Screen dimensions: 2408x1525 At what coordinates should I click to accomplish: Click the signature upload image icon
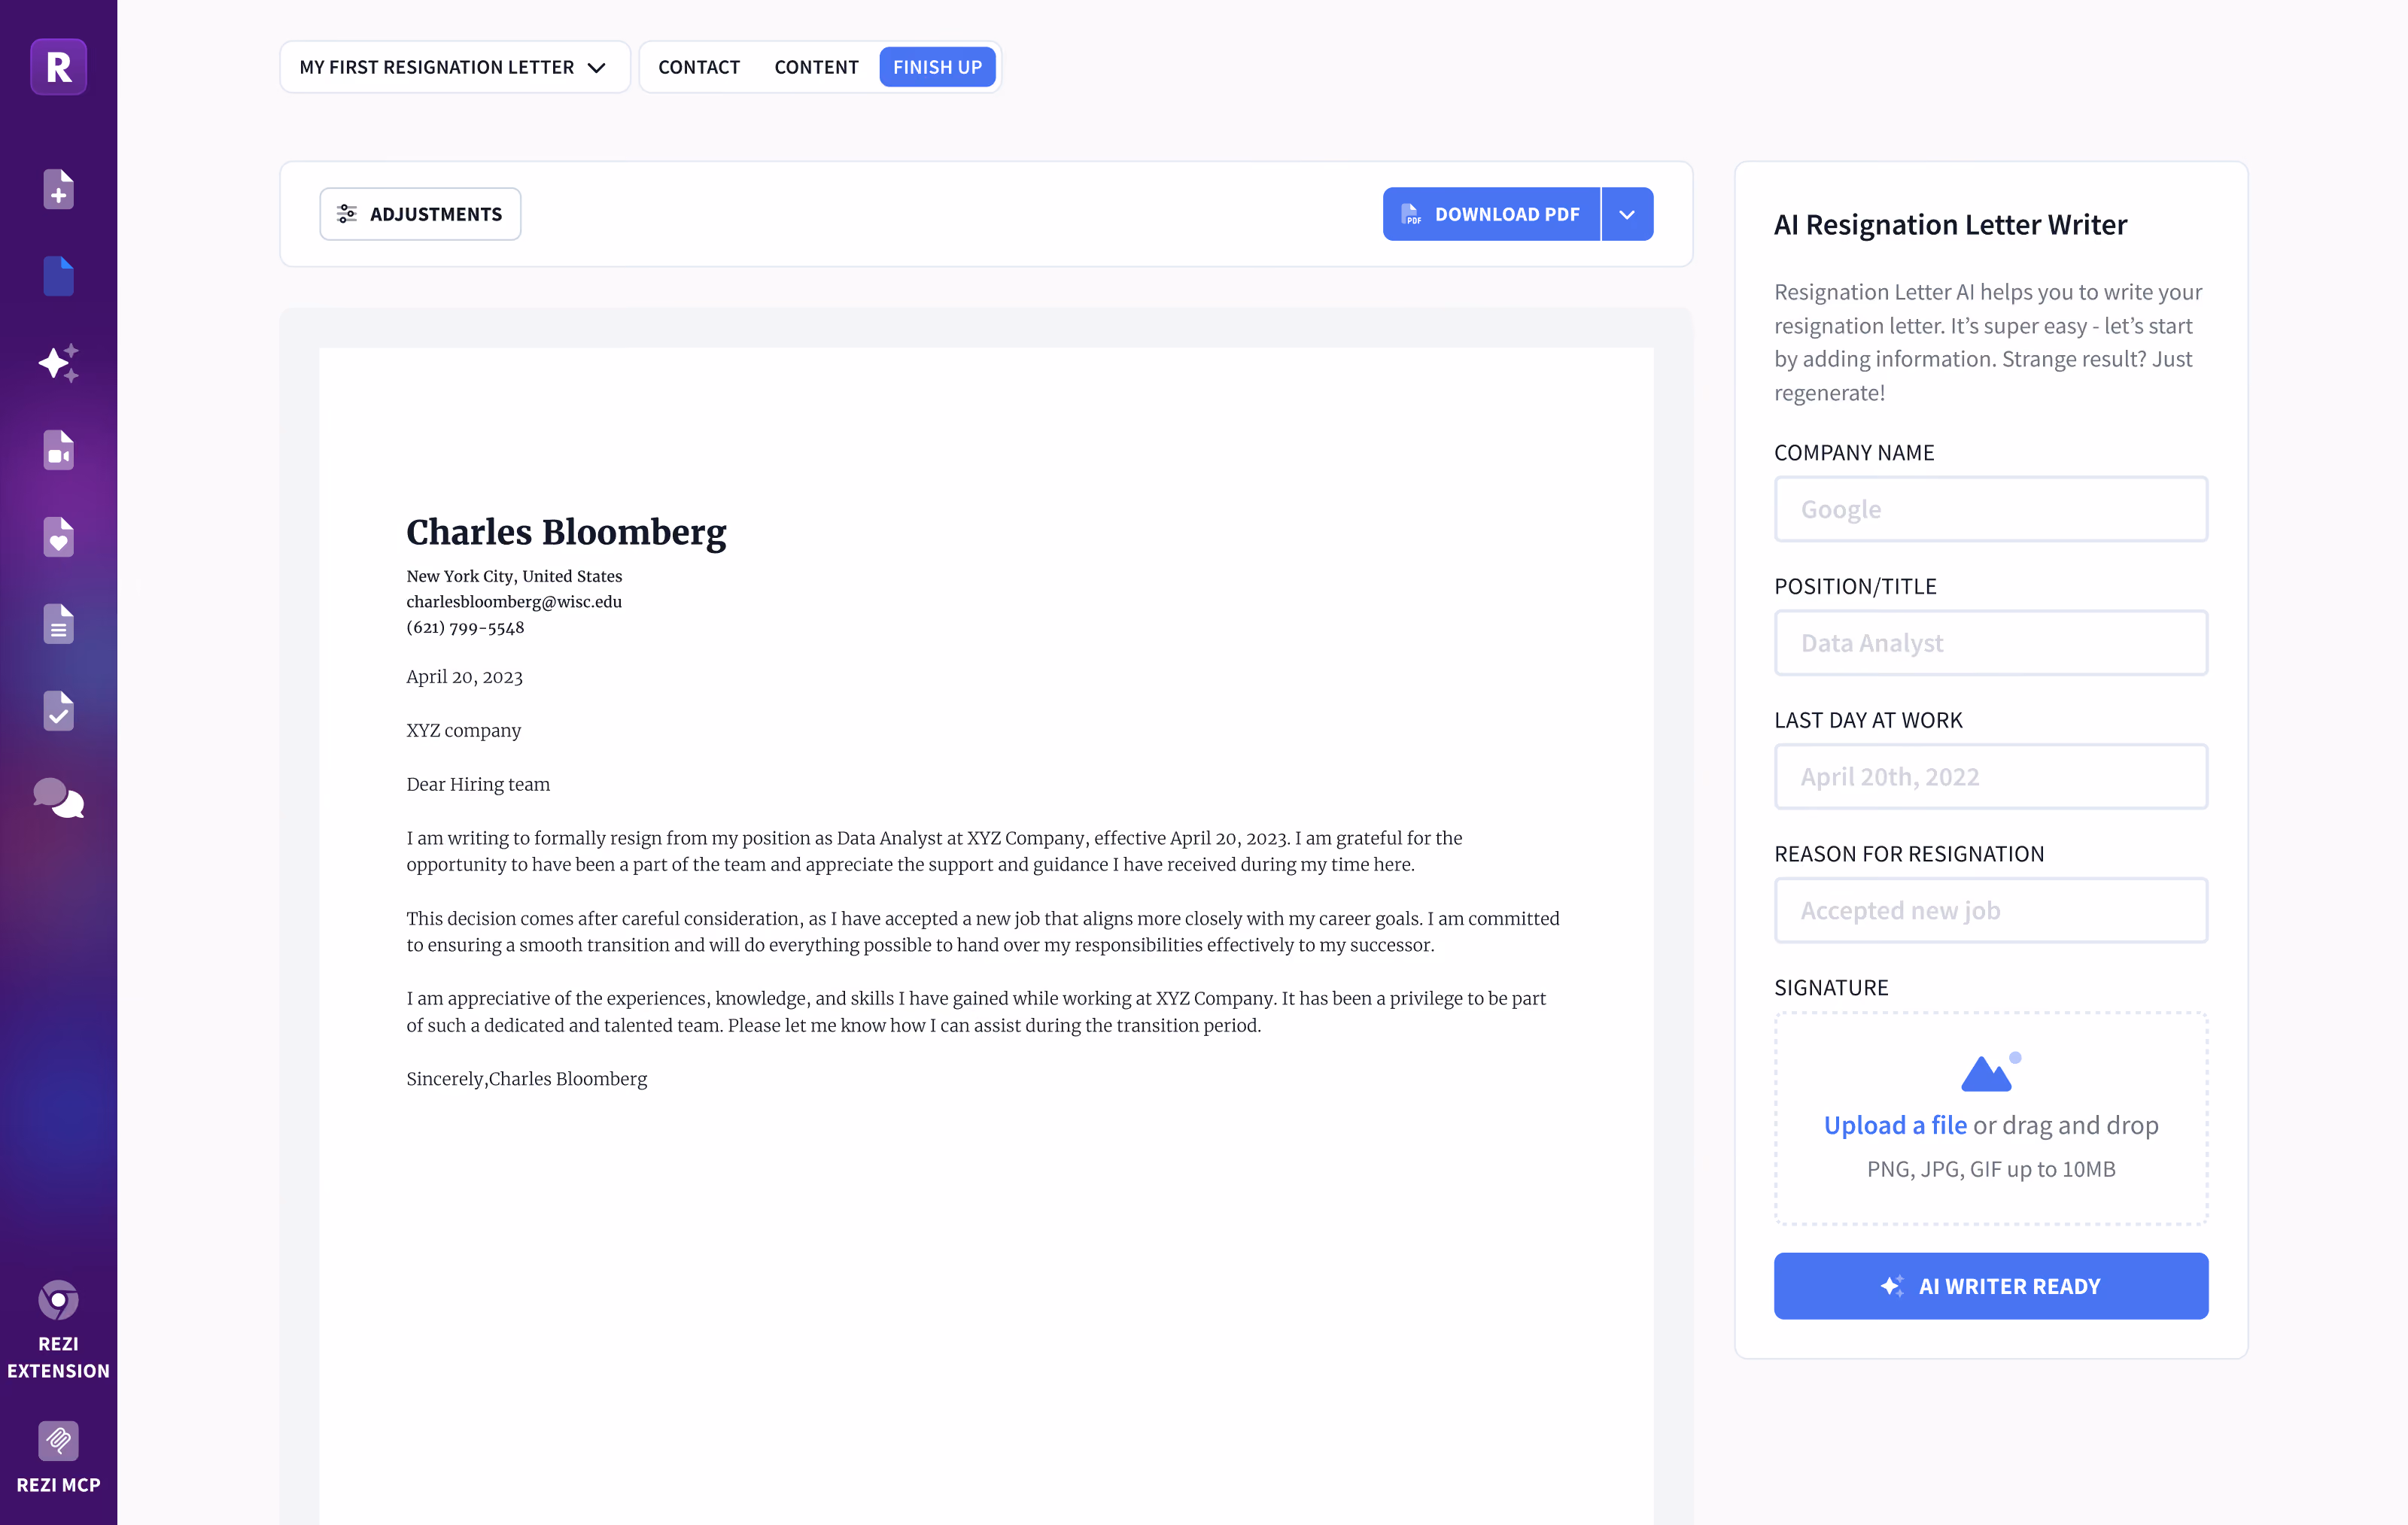click(x=1990, y=1072)
